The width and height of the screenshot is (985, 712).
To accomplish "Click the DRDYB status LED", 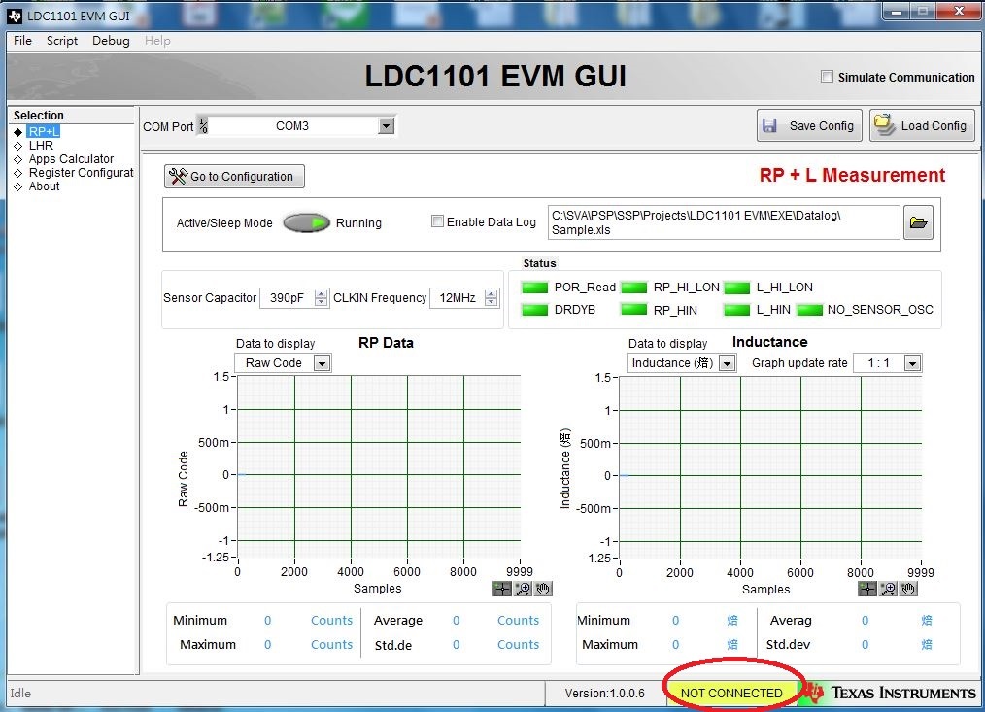I will [534, 310].
